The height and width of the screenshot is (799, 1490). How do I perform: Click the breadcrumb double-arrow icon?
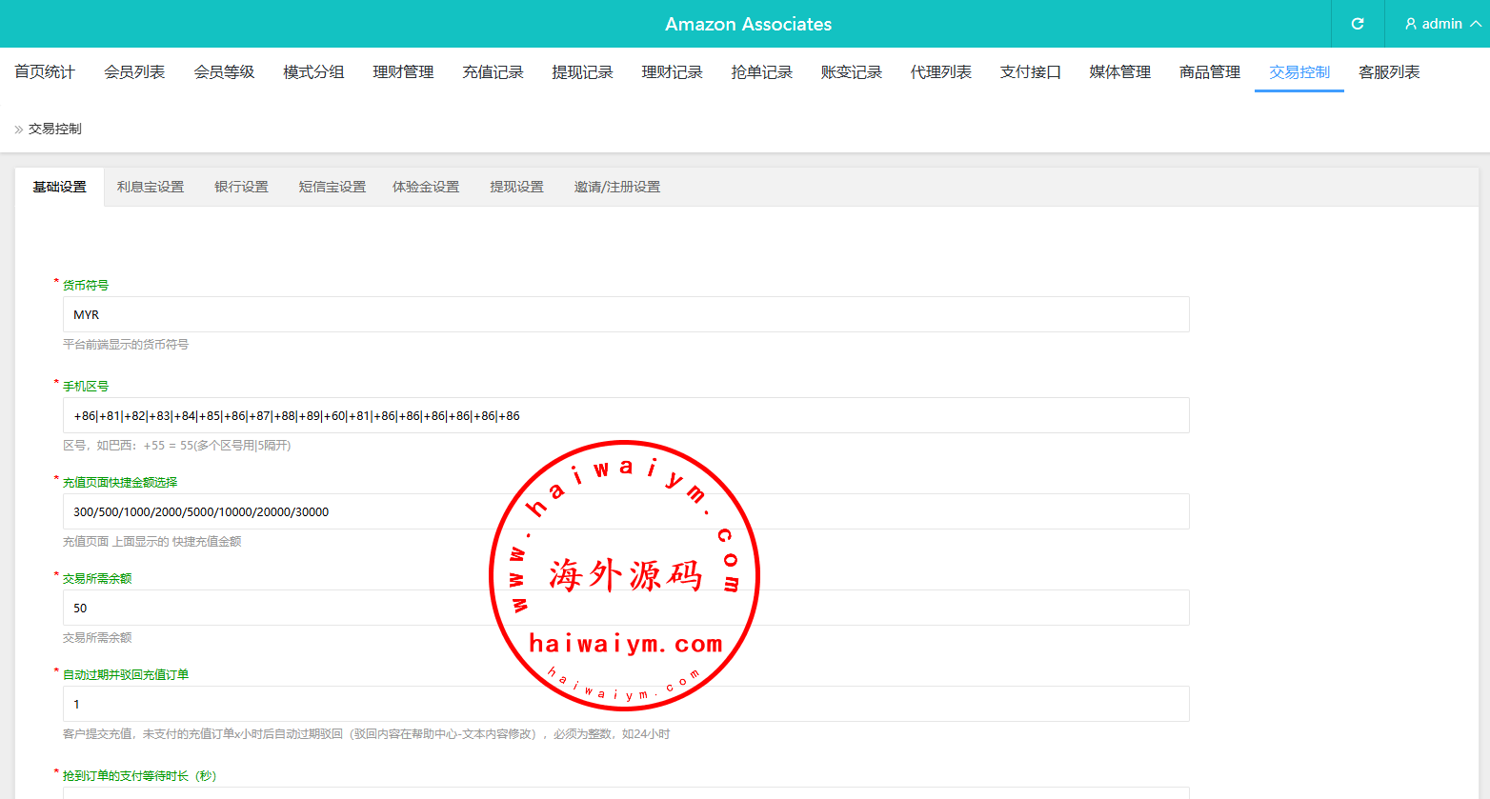click(x=18, y=130)
